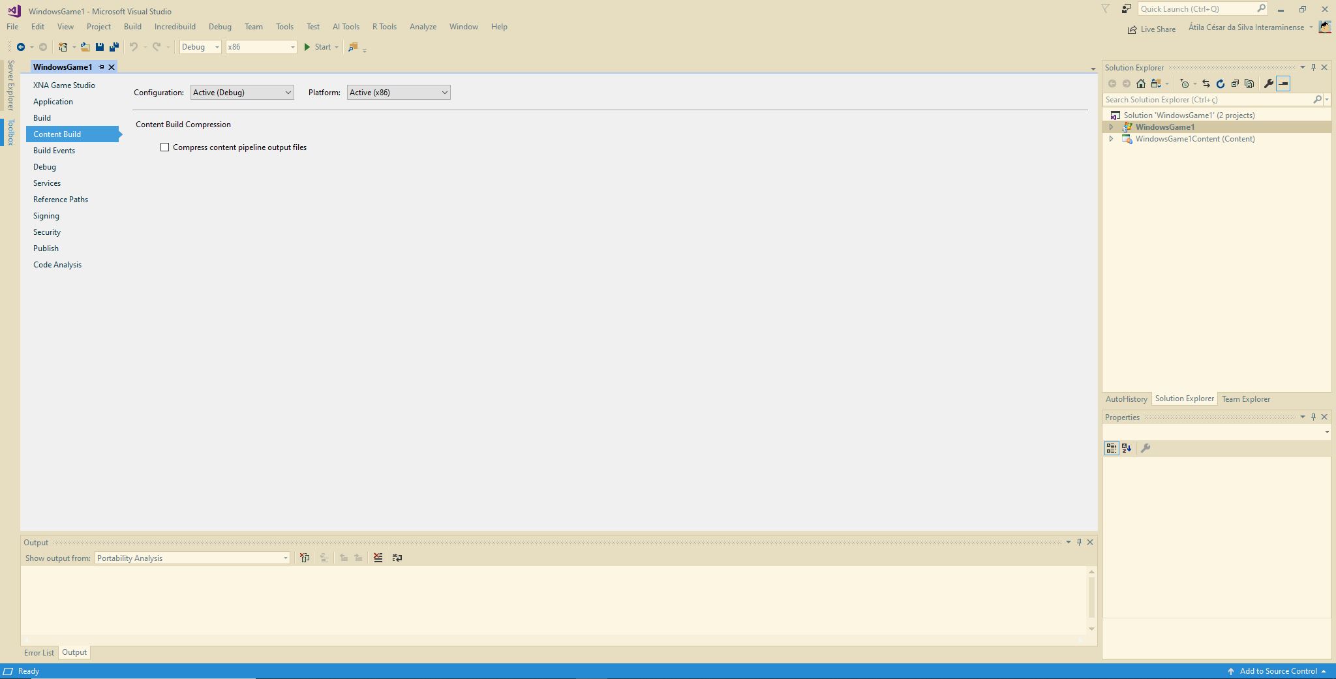Open the Incredibuild menu
The width and height of the screenshot is (1336, 679).
(x=175, y=27)
